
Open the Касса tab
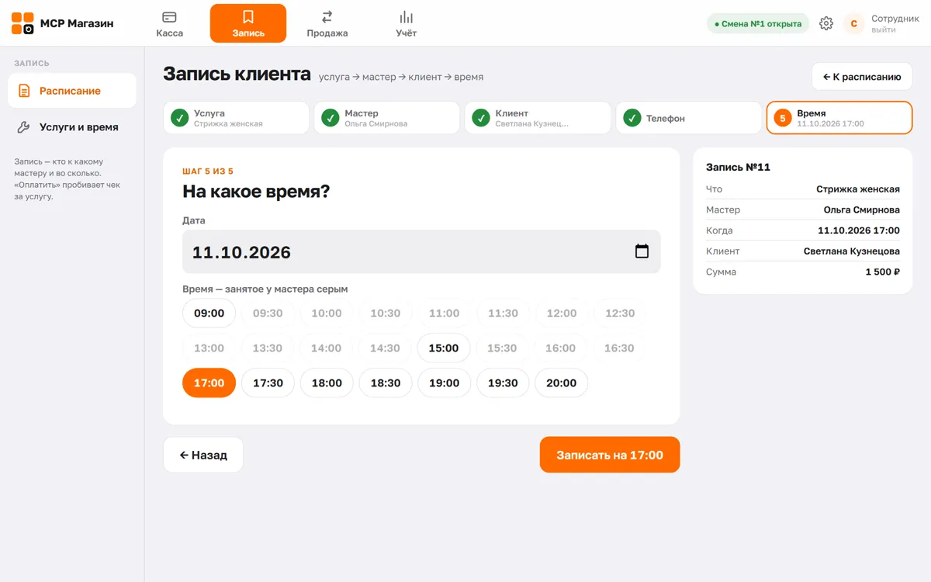pyautogui.click(x=169, y=23)
